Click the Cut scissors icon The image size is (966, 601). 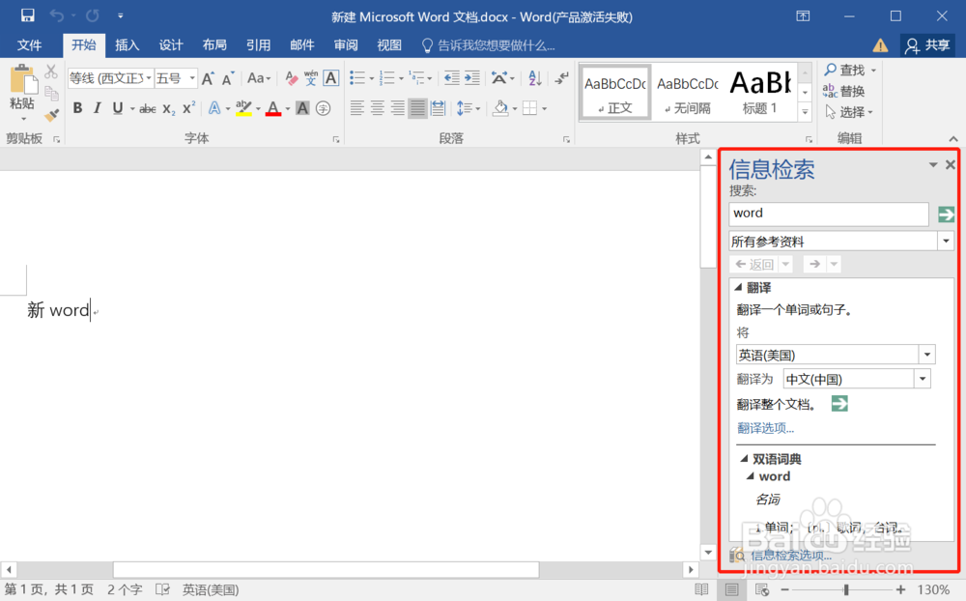tap(51, 72)
